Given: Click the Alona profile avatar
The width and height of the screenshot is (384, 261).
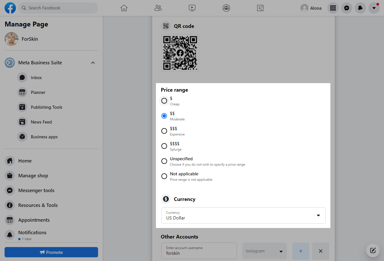Looking at the screenshot, I should [x=304, y=8].
